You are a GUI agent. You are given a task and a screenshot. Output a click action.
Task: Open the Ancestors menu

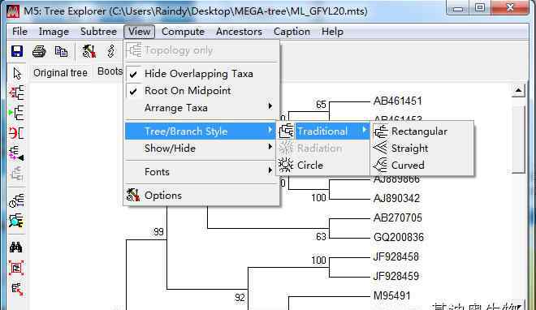(239, 32)
